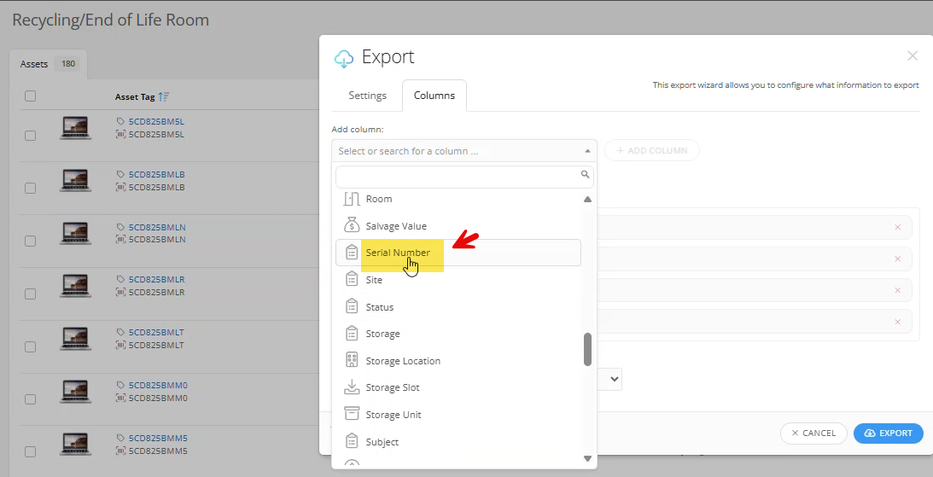This screenshot has width=933, height=477.
Task: Remove the first selected column with X
Action: click(897, 227)
